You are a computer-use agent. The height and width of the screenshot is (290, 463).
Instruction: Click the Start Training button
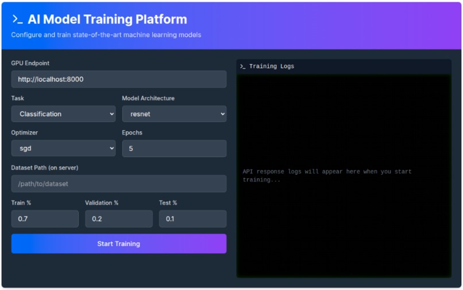coord(119,244)
